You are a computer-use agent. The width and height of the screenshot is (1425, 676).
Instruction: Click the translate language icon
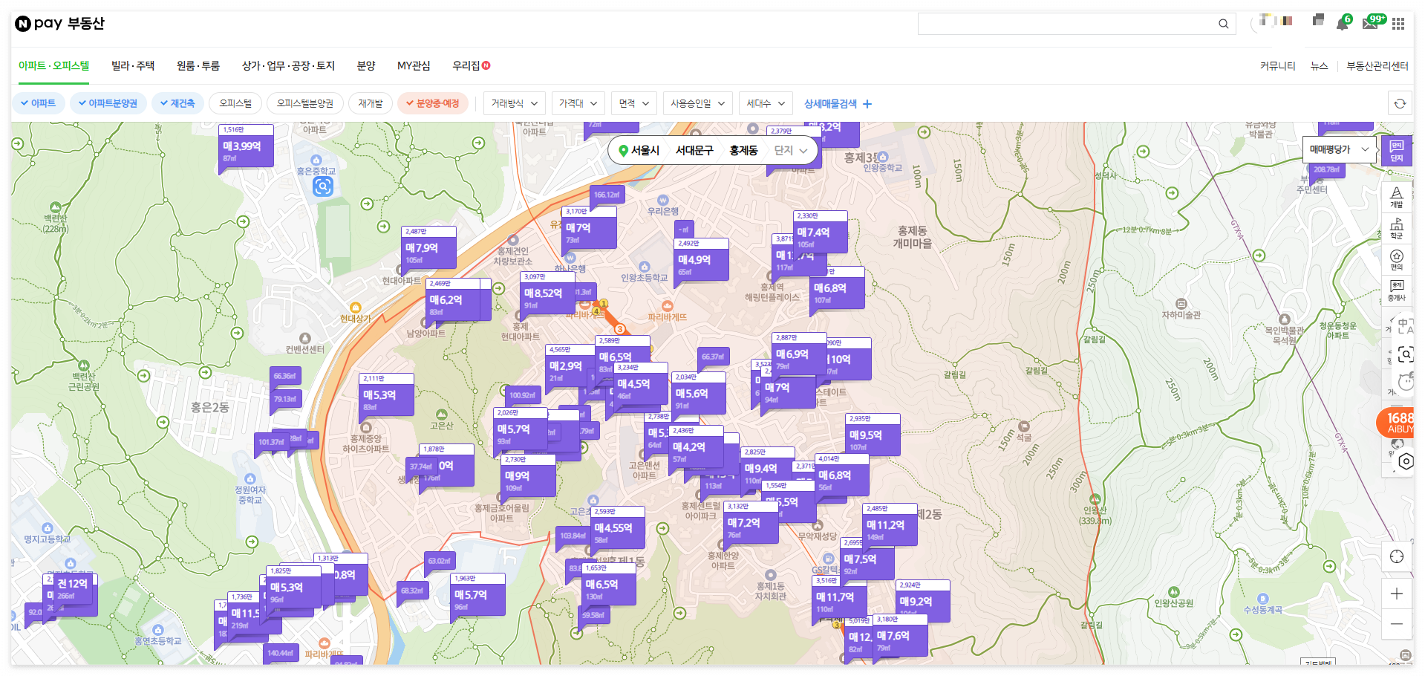1405,325
